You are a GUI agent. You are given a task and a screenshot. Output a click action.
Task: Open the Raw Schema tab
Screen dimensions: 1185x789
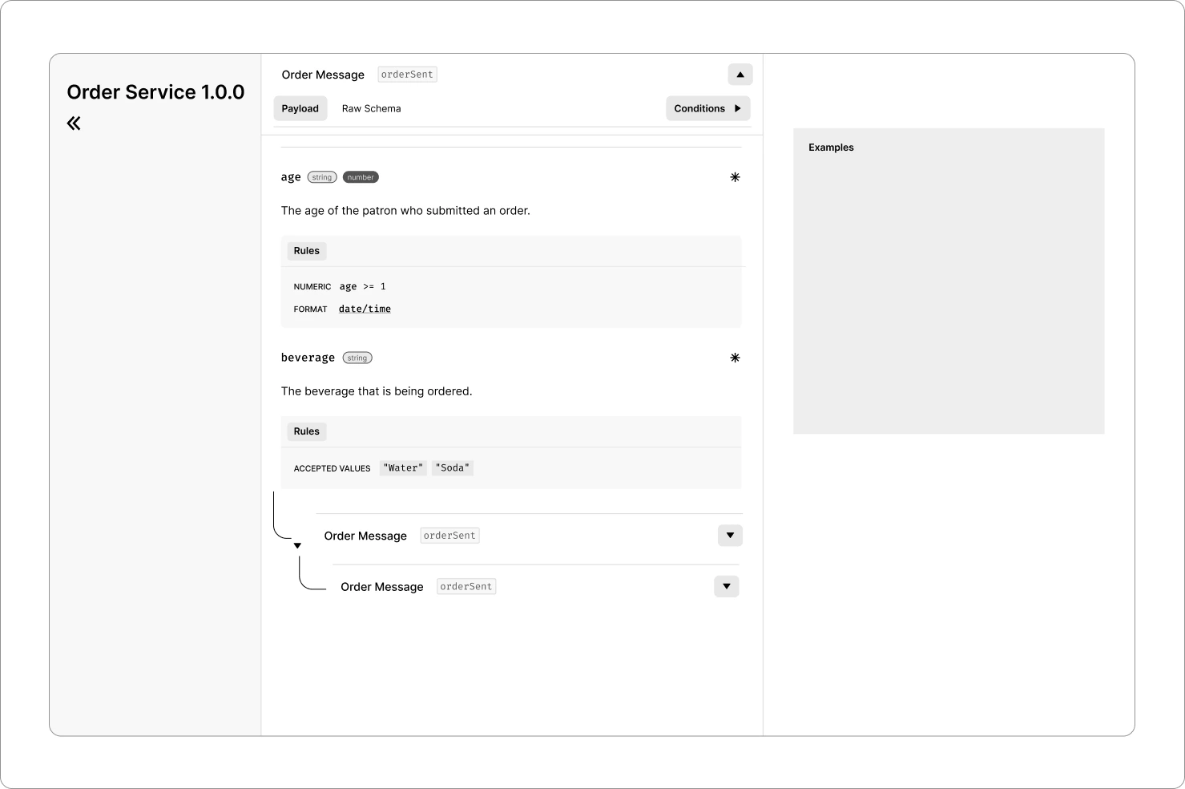click(371, 108)
